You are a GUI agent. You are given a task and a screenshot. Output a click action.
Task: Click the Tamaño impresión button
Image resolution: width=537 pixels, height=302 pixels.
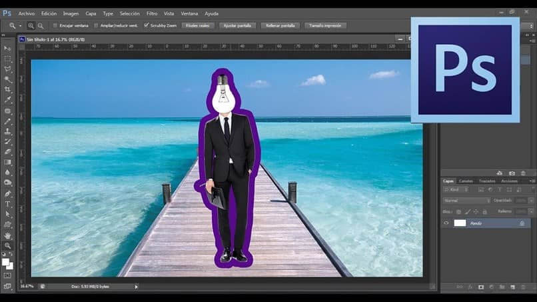click(325, 26)
